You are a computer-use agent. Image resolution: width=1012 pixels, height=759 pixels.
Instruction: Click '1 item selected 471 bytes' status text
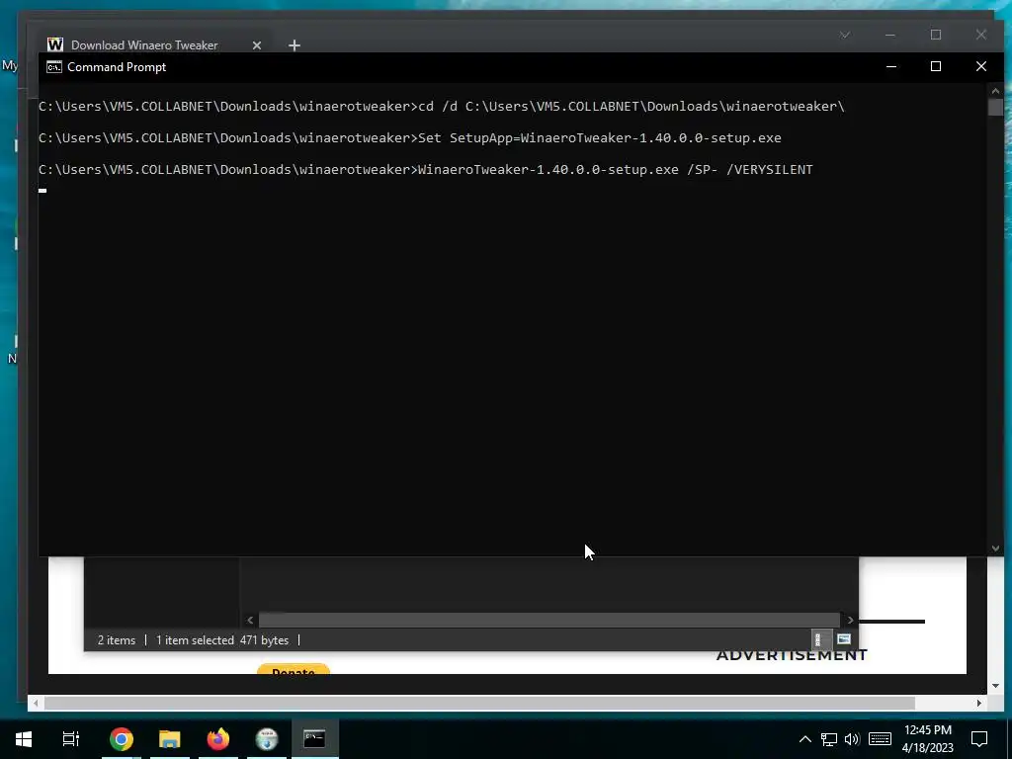tap(222, 640)
